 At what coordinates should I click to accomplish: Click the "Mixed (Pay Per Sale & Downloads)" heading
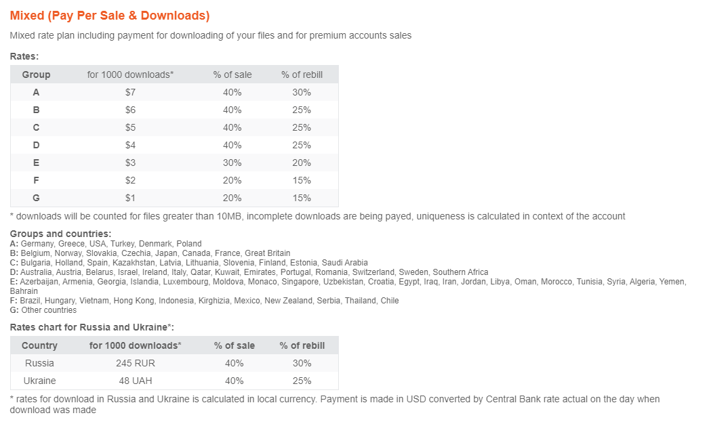click(110, 16)
